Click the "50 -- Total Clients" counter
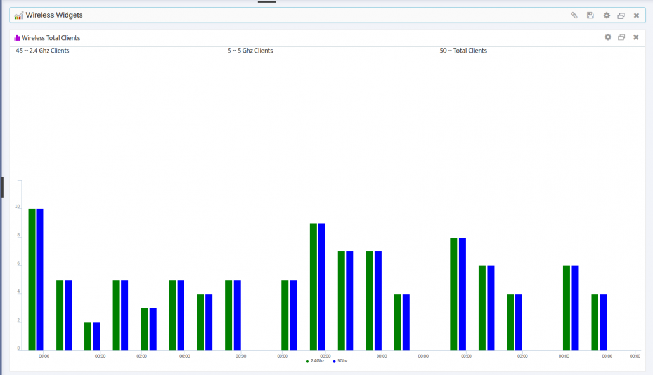This screenshot has width=653, height=375. tap(463, 51)
